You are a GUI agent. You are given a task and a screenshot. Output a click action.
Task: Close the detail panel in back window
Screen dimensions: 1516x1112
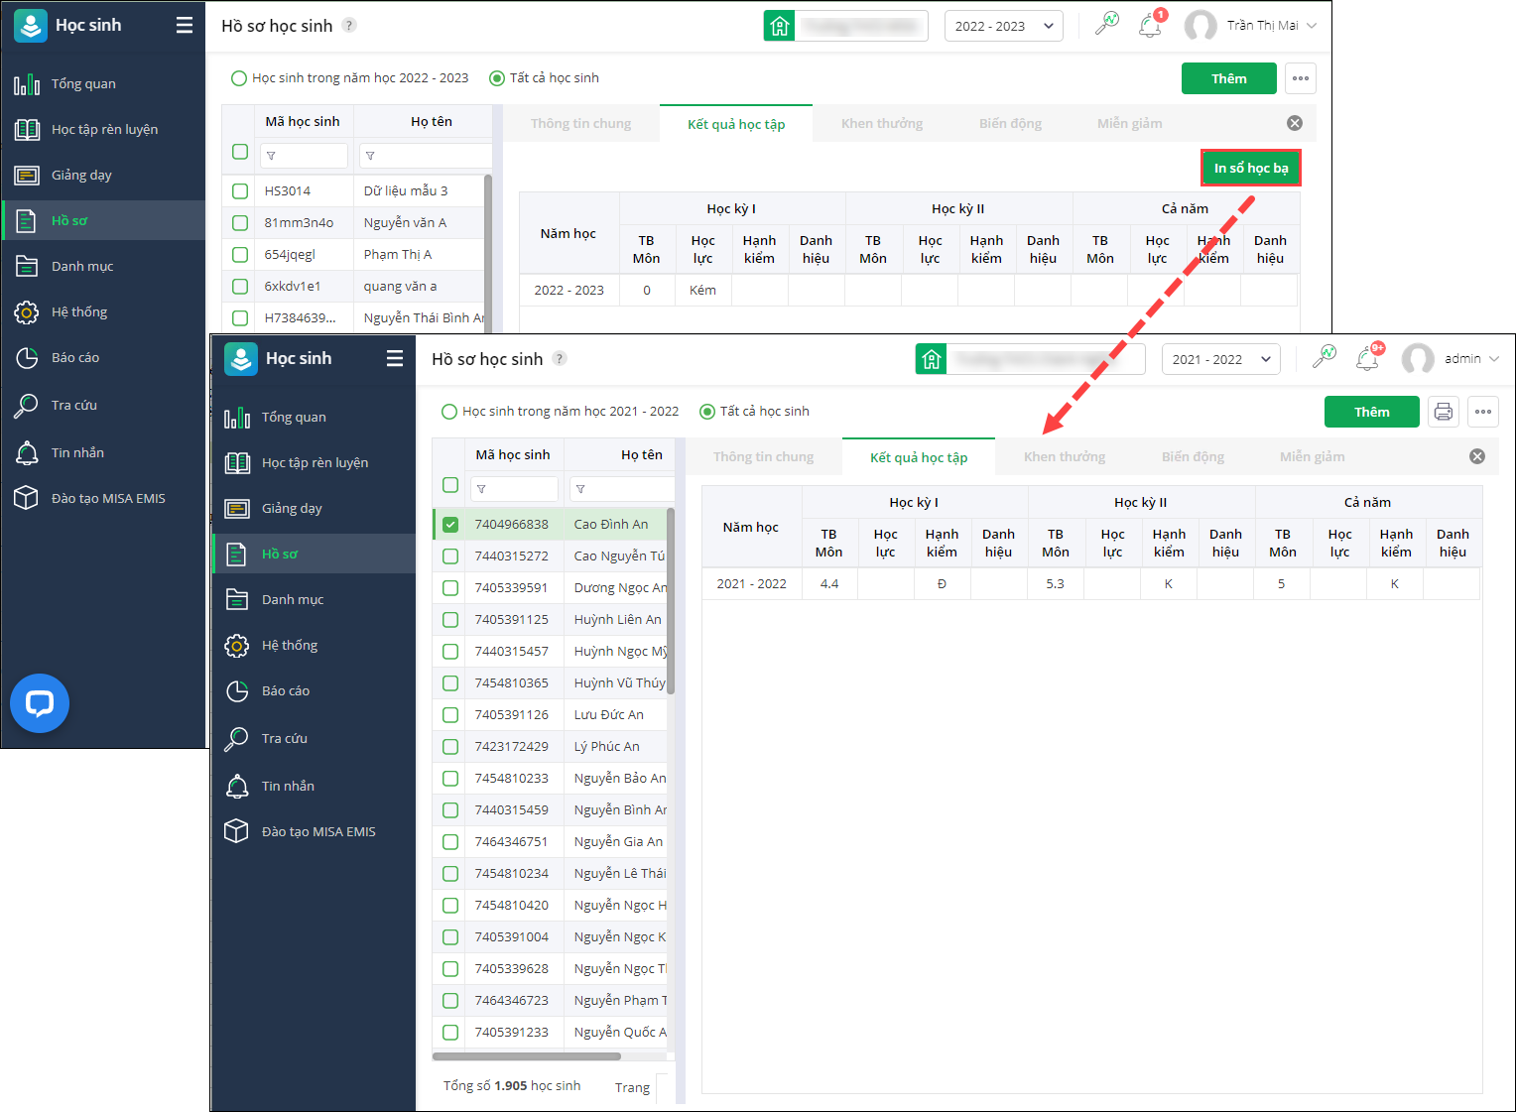click(1295, 123)
